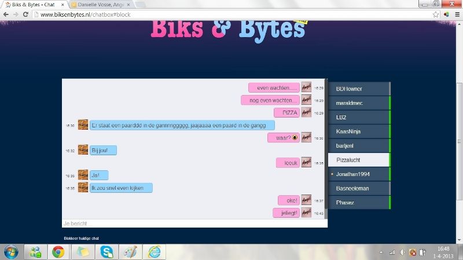Open the Chrome menu icon
The width and height of the screenshot is (463, 260).
coord(457,14)
